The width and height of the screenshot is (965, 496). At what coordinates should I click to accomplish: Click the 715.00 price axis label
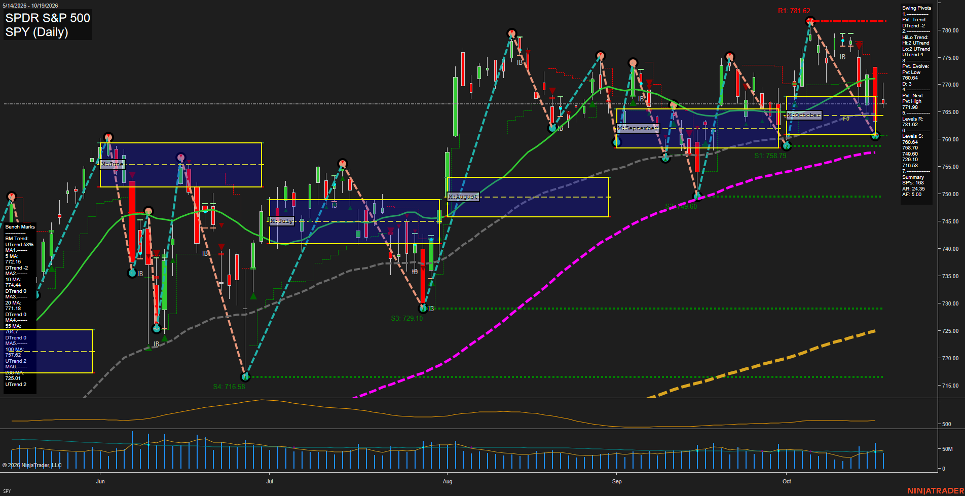pos(950,386)
